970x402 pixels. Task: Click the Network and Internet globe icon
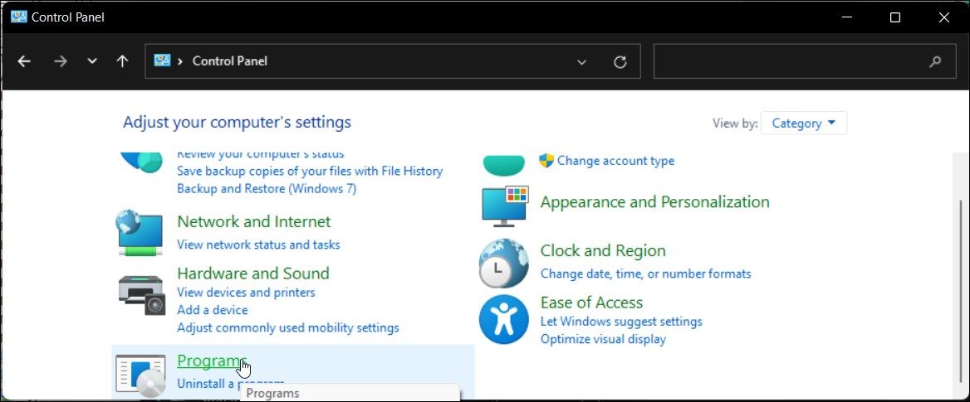(140, 232)
